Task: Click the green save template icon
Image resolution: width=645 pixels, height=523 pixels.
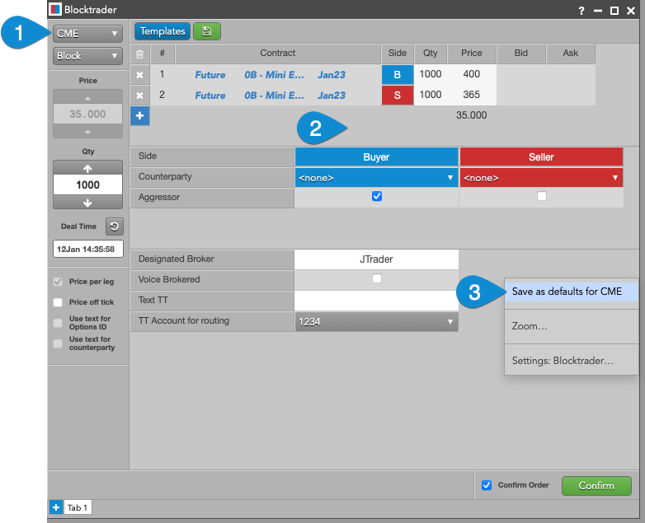Action: pyautogui.click(x=206, y=31)
